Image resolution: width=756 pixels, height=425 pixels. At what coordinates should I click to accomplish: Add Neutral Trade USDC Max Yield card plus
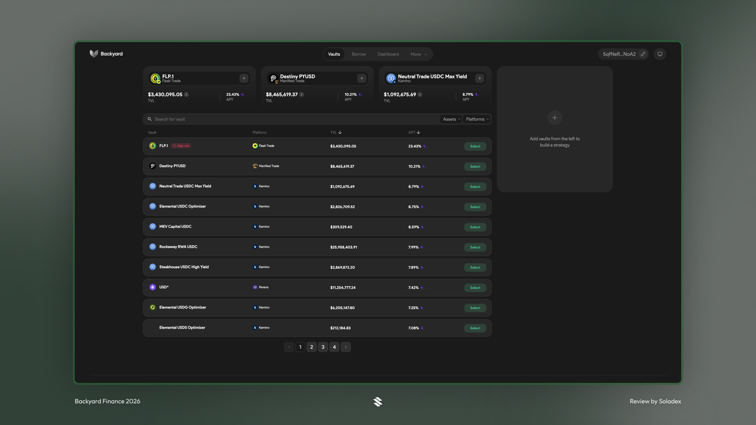480,78
